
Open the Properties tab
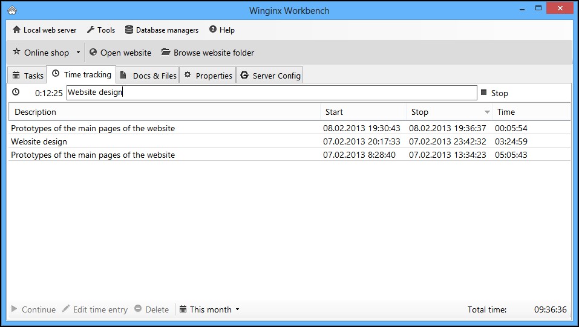point(208,76)
